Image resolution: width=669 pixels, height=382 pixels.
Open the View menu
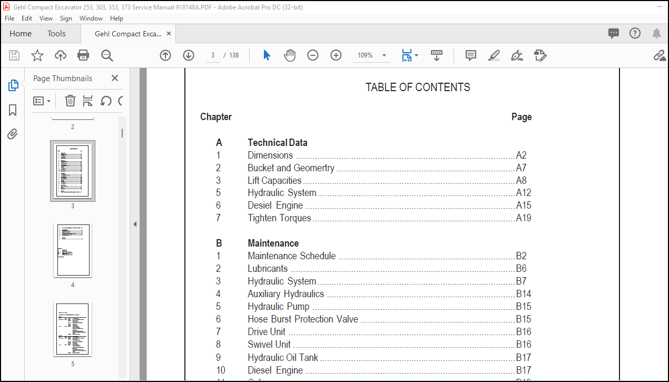tap(46, 18)
